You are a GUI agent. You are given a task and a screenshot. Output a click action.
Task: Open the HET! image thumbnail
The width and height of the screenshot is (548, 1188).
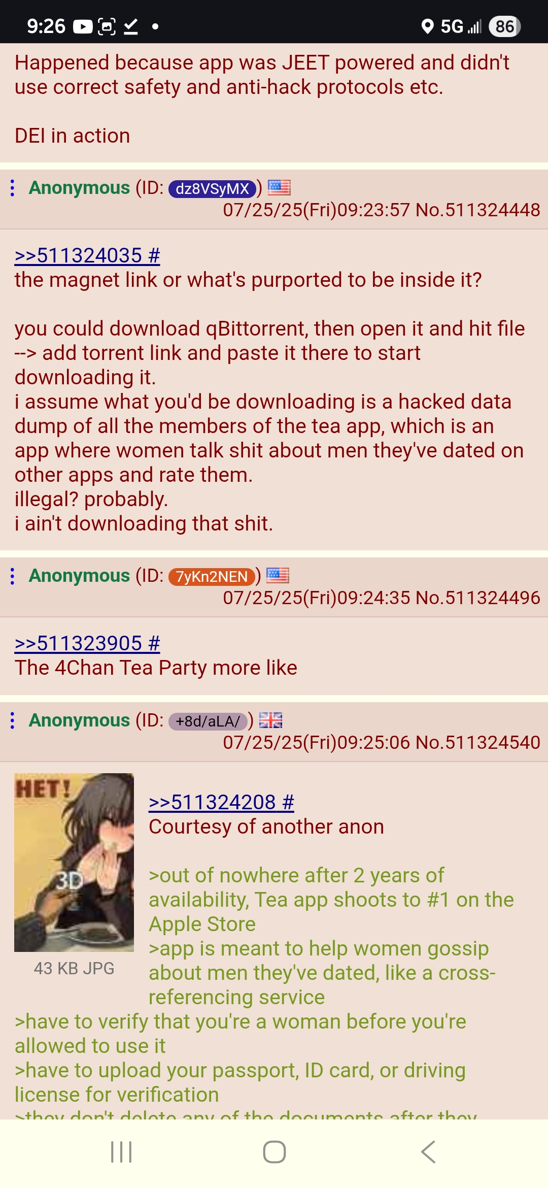(x=74, y=862)
